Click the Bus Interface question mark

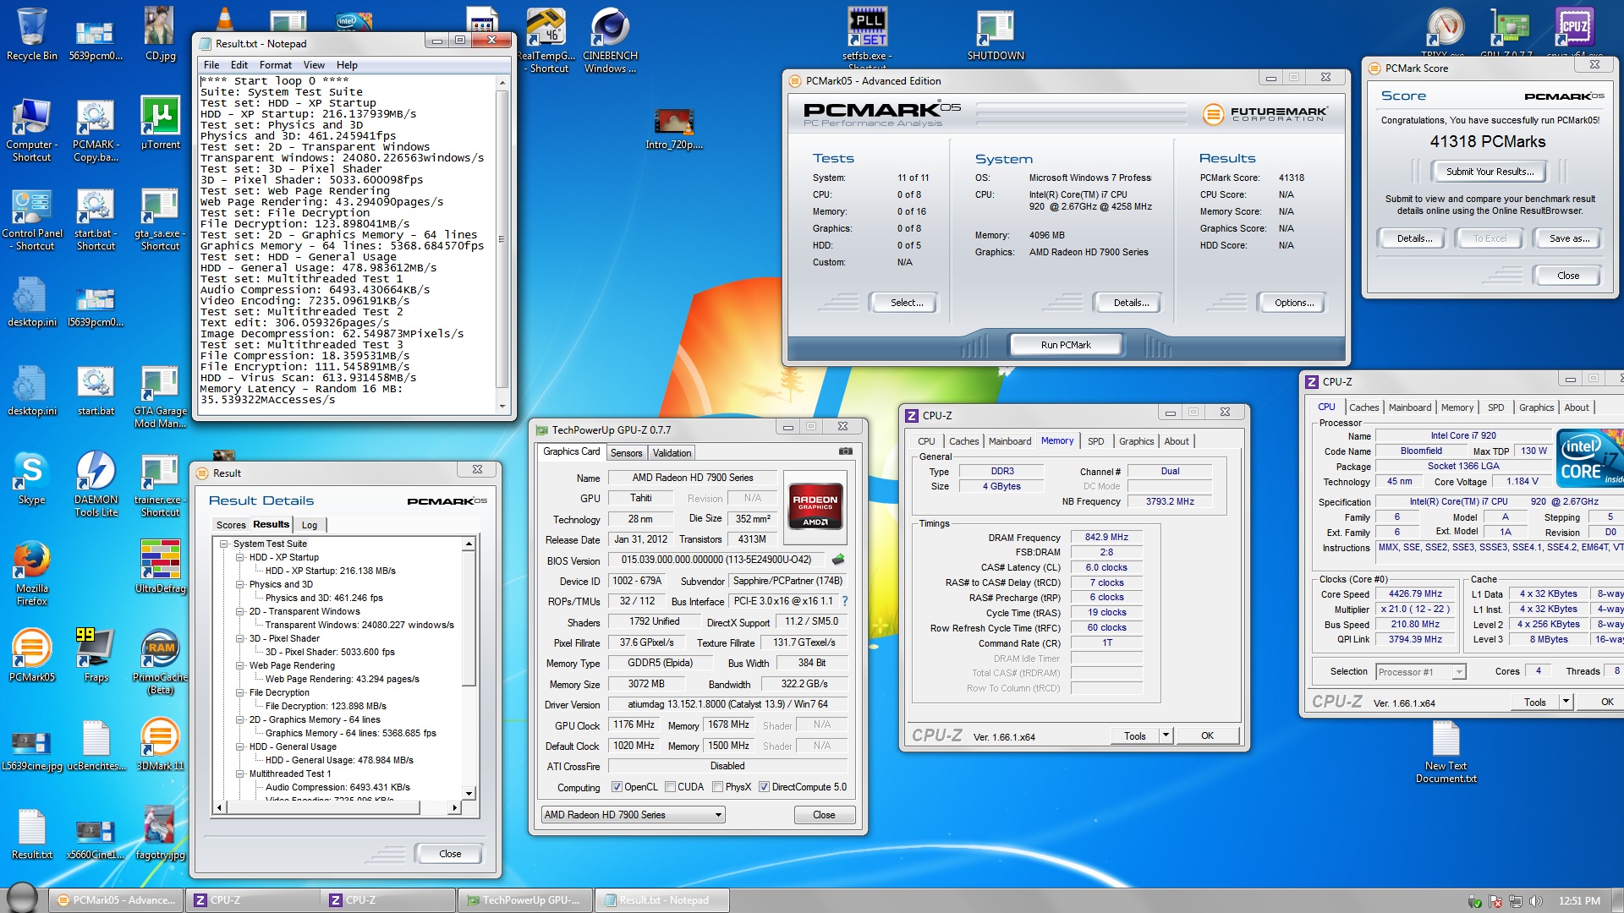pos(844,601)
